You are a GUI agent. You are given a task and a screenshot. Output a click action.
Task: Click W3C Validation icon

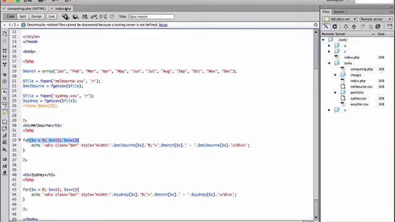(x=94, y=17)
